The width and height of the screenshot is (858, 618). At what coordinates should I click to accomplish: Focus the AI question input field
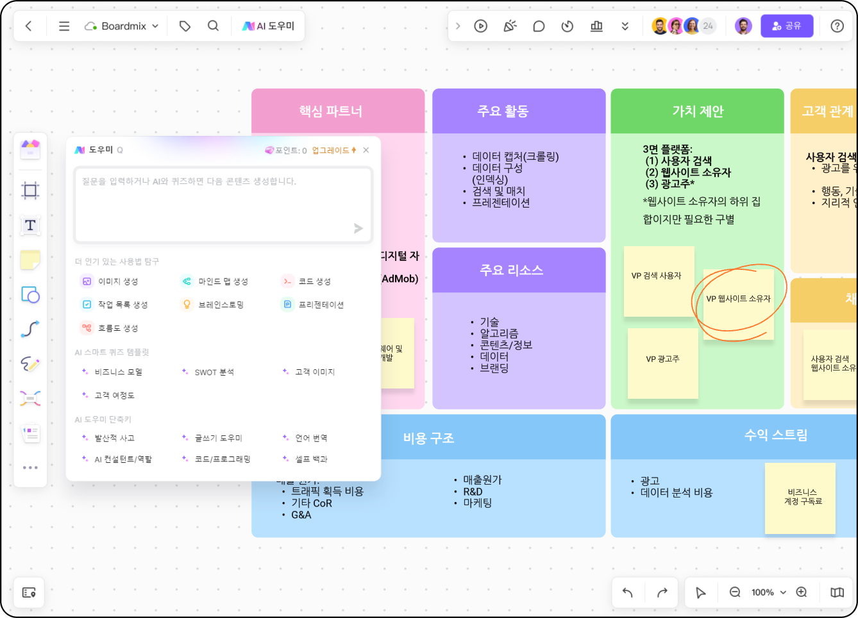pos(223,205)
